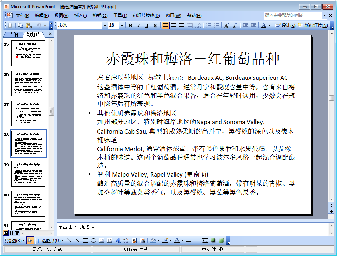Insert clip art from the drawing toolbar

[134, 241]
